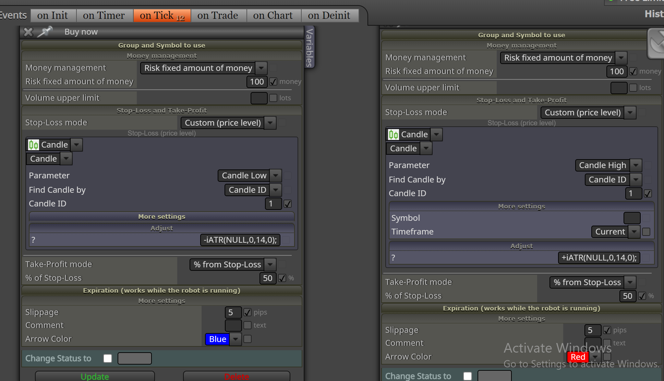The width and height of the screenshot is (664, 381).
Task: Click right Expiration section header
Action: (521, 308)
